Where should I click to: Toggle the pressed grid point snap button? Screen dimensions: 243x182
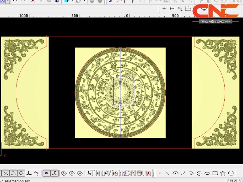click(46, 173)
